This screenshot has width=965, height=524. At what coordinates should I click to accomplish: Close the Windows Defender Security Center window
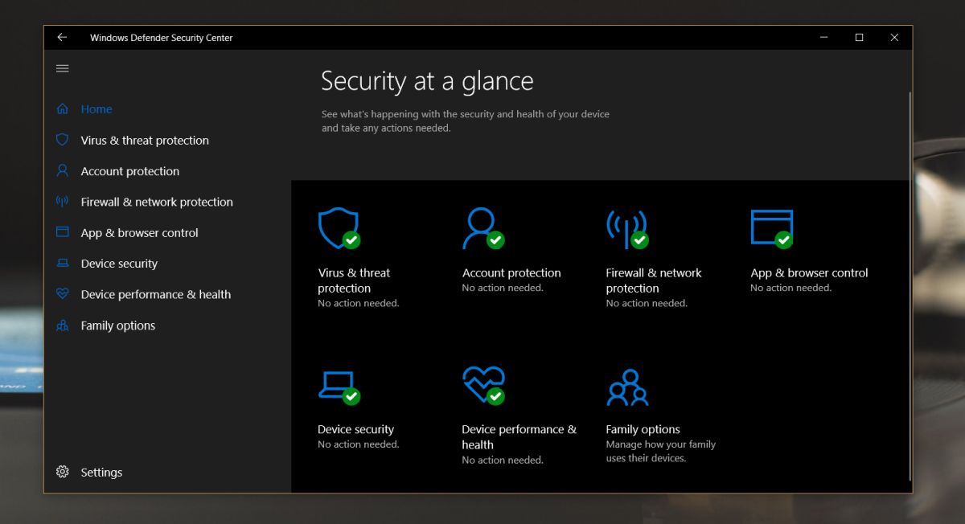coord(894,38)
